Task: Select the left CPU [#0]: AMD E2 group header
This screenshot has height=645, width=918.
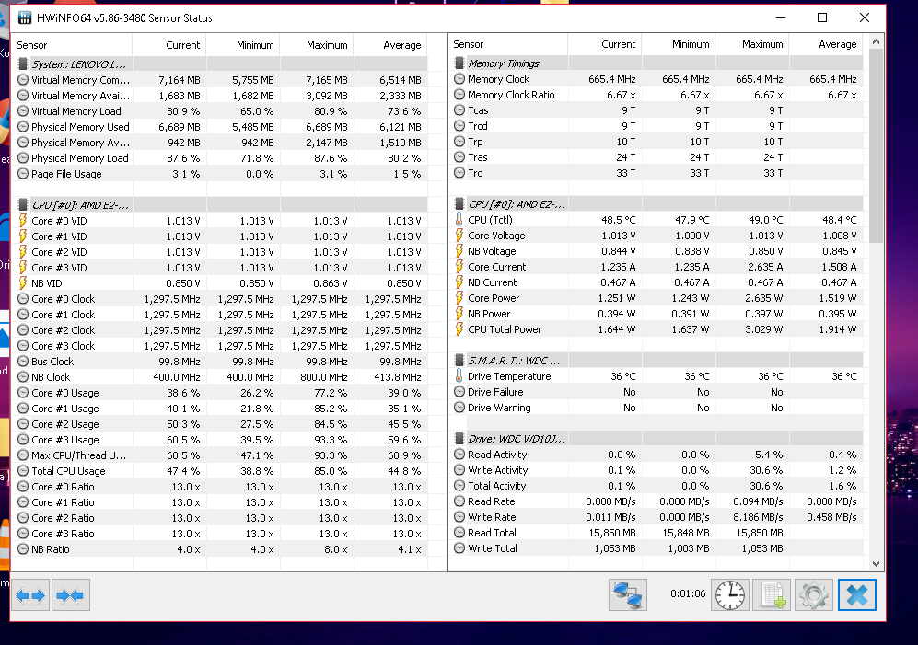Action: tap(219, 205)
